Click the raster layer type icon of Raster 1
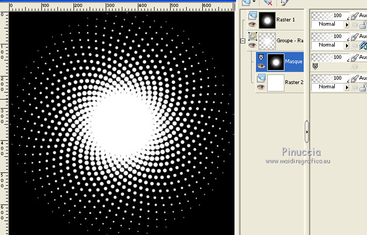The image size is (367, 235). coord(253,16)
